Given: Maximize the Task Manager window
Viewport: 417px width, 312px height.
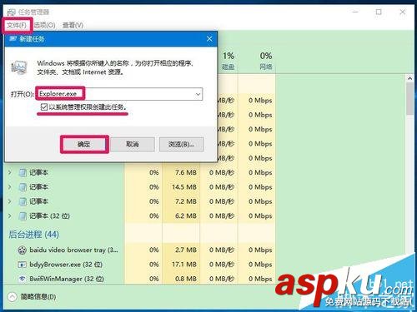Looking at the screenshot, I should pyautogui.click(x=379, y=12).
